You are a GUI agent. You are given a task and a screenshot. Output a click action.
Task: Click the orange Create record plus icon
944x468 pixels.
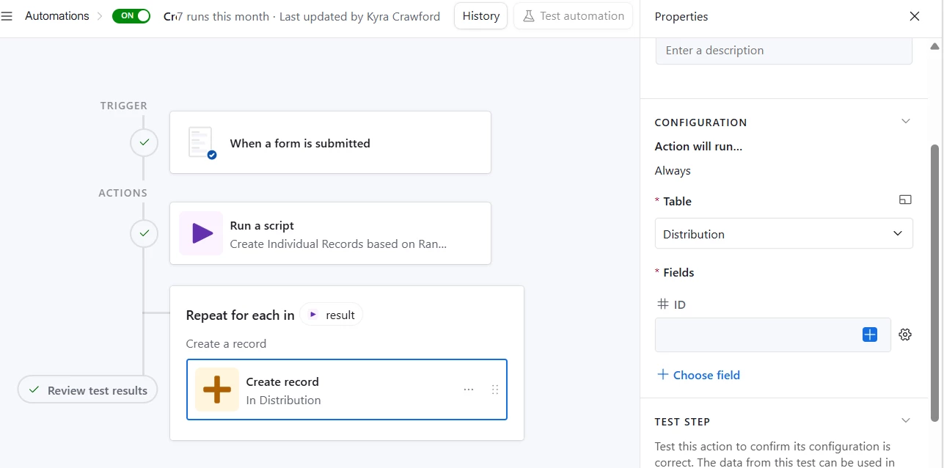[217, 390]
